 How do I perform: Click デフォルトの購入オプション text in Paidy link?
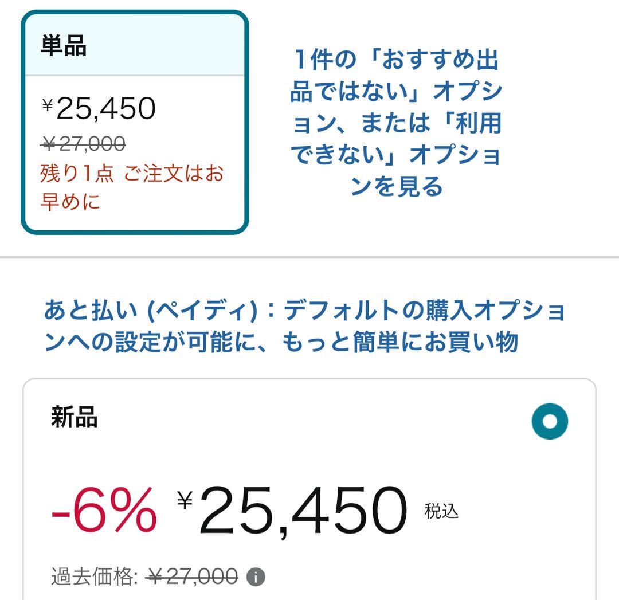[x=425, y=310]
